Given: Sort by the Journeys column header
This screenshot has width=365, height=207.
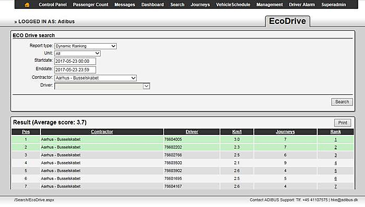Looking at the screenshot, I should (x=285, y=132).
